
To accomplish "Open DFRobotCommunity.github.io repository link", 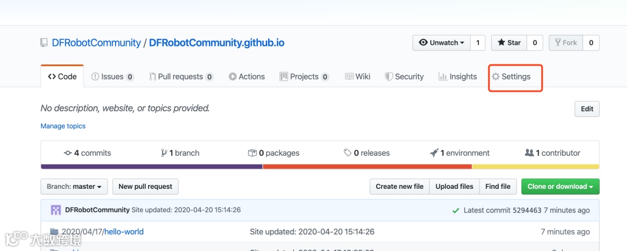I will pyautogui.click(x=217, y=43).
